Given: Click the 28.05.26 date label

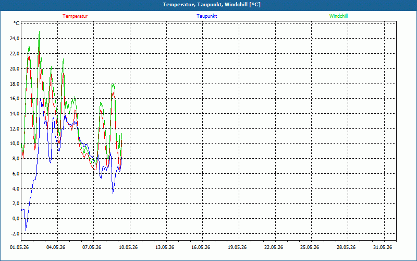Looking at the screenshot, I should coord(346,247).
